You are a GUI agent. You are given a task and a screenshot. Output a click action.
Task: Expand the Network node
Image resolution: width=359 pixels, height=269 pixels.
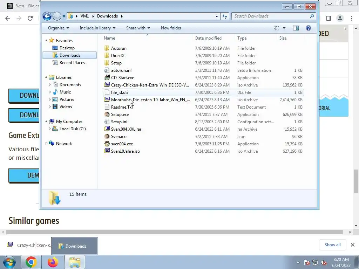tap(47, 143)
